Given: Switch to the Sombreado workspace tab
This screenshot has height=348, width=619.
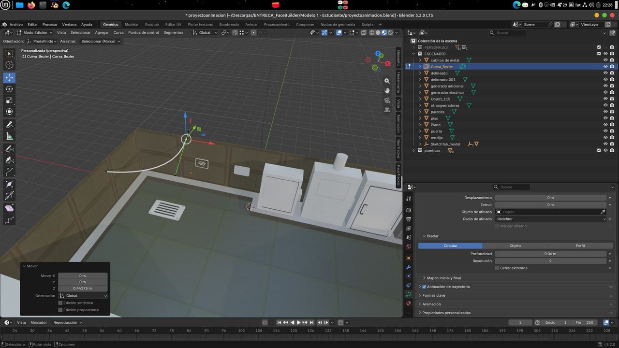Looking at the screenshot, I should [229, 24].
